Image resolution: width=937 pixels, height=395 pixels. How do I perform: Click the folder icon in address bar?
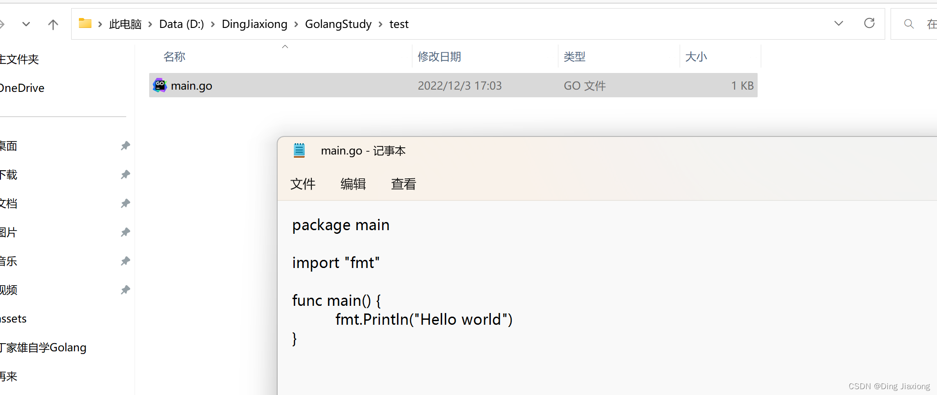click(x=85, y=23)
